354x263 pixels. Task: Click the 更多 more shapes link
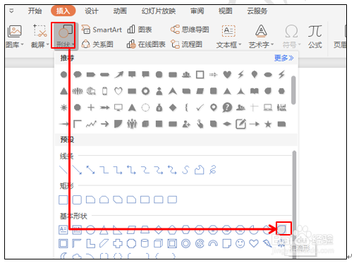[284, 58]
